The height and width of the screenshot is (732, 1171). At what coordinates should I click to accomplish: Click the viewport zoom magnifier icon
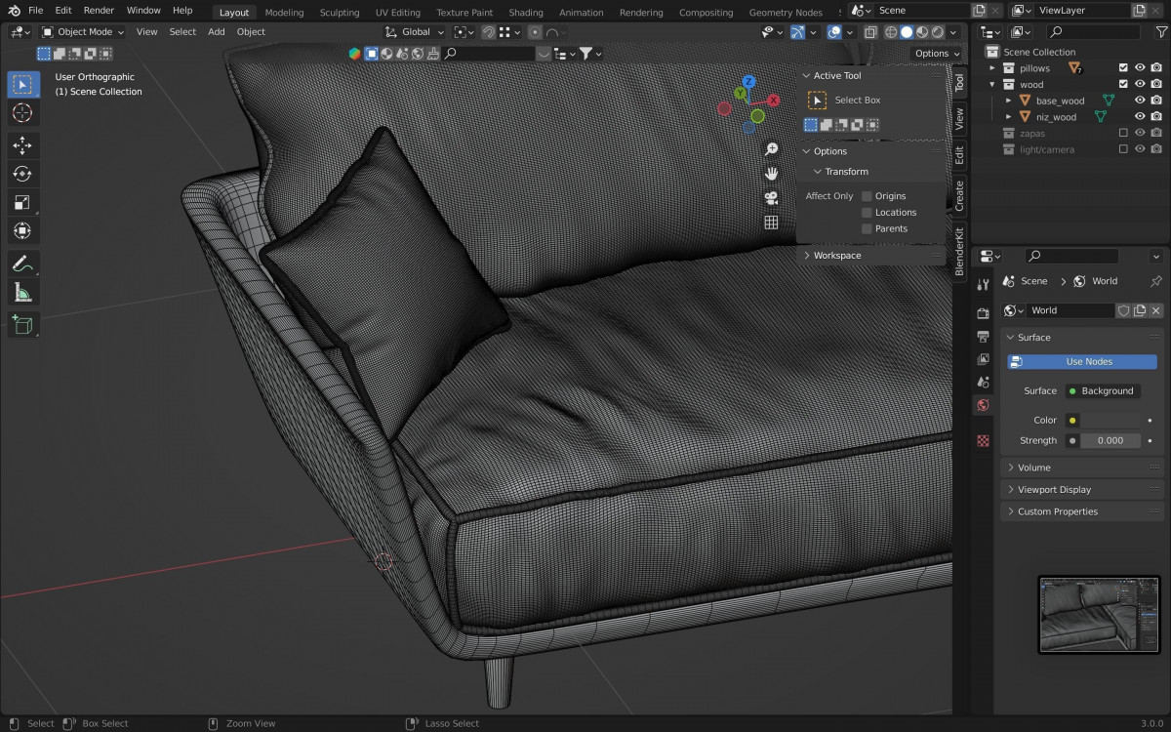point(771,149)
